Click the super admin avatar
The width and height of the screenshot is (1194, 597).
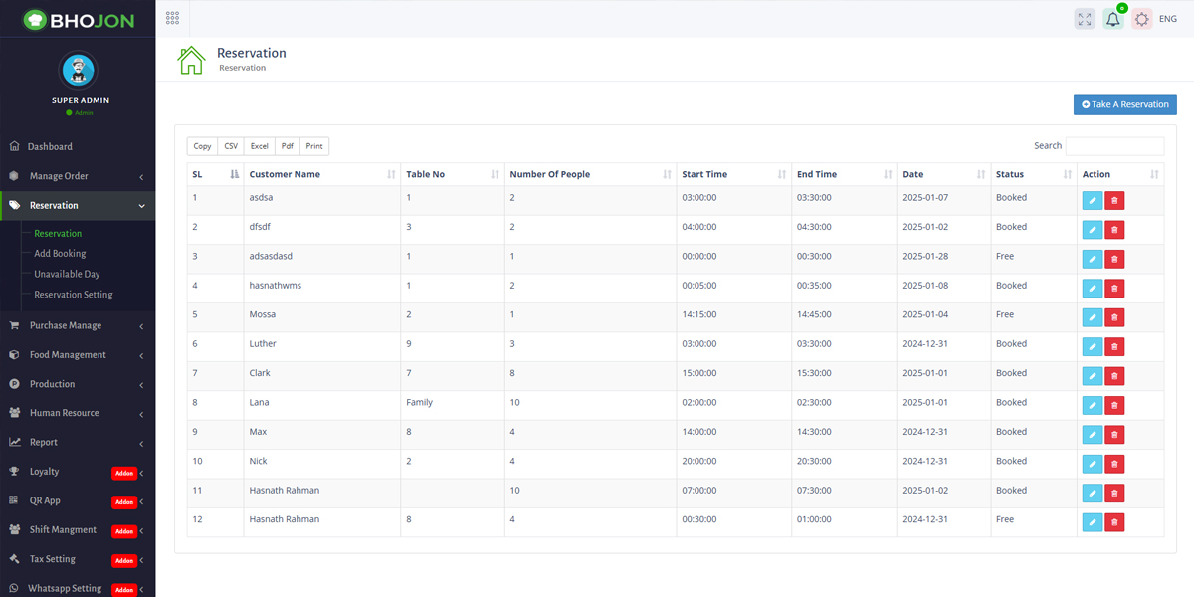coord(78,70)
